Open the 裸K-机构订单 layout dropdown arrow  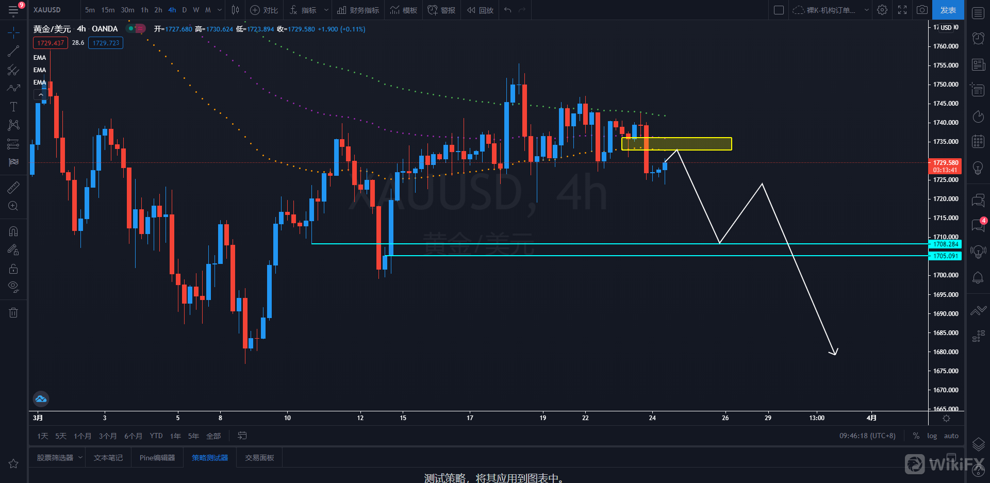tap(866, 10)
